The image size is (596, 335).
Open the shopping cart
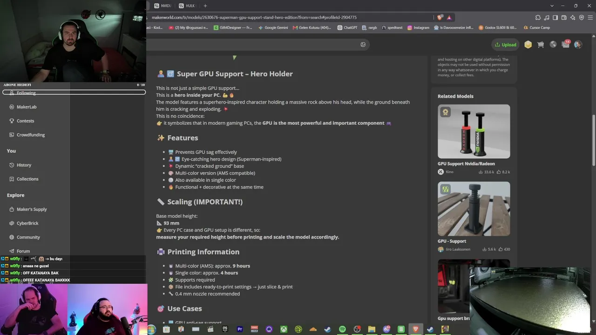pos(541,45)
